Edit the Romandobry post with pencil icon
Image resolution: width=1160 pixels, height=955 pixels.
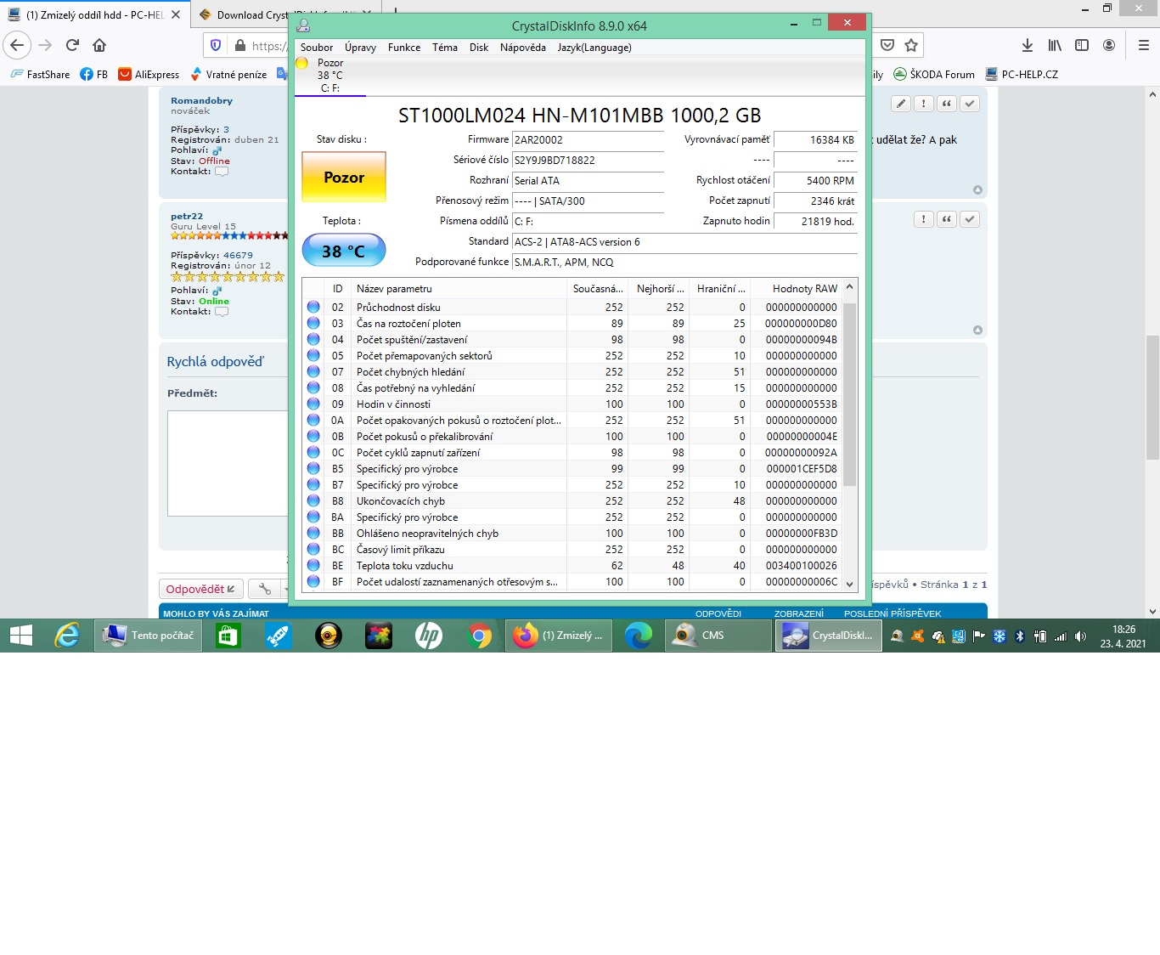pos(901,104)
